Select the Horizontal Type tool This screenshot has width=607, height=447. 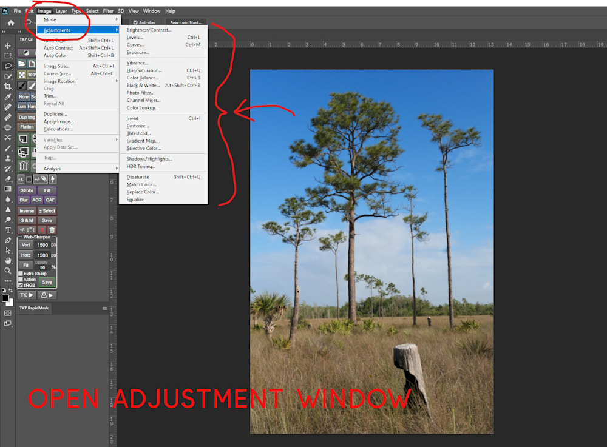point(8,230)
